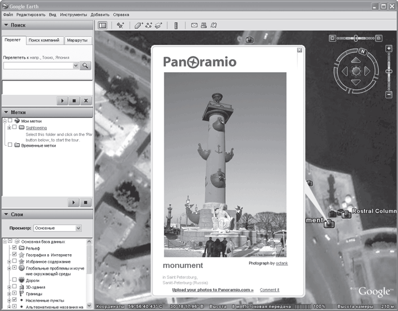Open the Редактировать menu
This screenshot has height=311, width=398.
point(31,15)
